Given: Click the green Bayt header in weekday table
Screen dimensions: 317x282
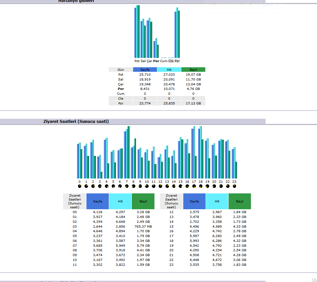Looking at the screenshot, I should pyautogui.click(x=193, y=70).
